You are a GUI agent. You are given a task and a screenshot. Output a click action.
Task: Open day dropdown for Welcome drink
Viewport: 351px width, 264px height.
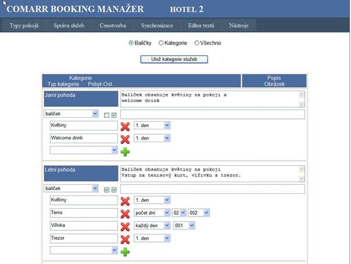tap(152, 138)
